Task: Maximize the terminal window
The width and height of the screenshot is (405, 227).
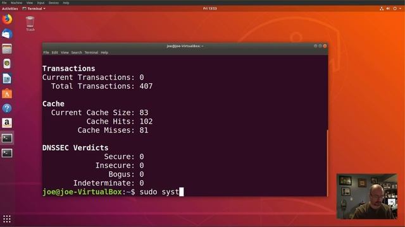Action: (x=320, y=46)
